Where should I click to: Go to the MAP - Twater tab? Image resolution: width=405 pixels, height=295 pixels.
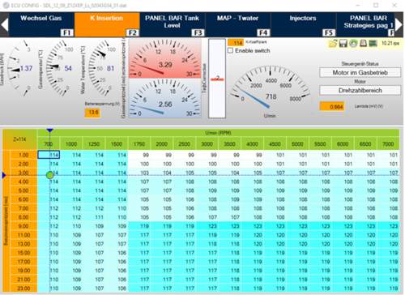pos(237,24)
